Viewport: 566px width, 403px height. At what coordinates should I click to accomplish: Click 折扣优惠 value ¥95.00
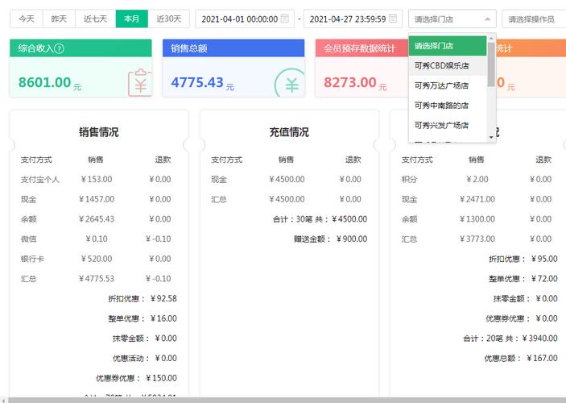click(545, 259)
